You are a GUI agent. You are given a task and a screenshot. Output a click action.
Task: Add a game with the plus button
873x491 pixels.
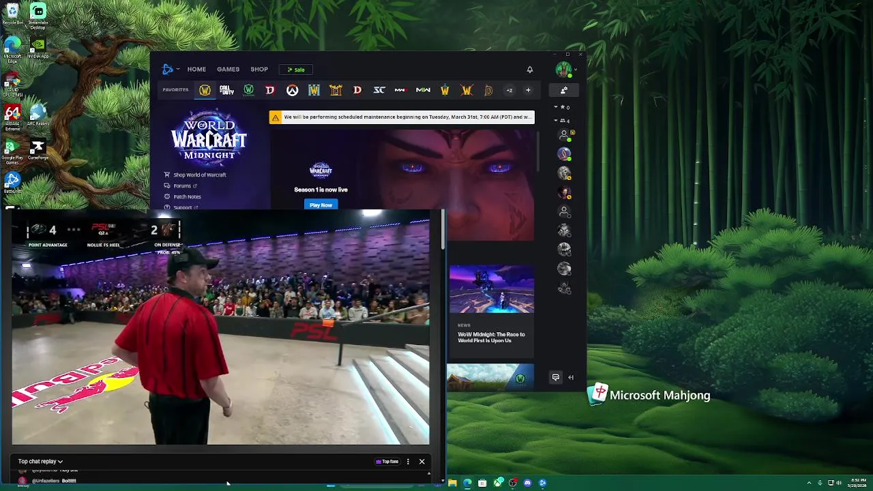(x=528, y=90)
